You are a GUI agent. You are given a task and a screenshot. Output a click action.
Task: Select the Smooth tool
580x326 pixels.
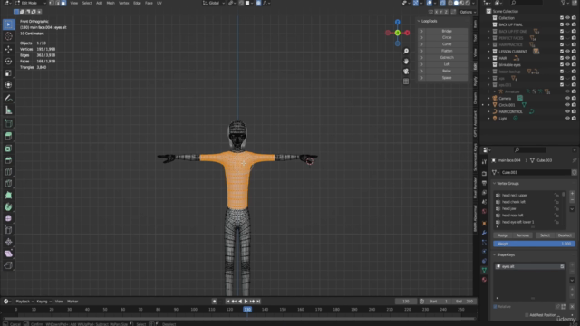[8, 218]
